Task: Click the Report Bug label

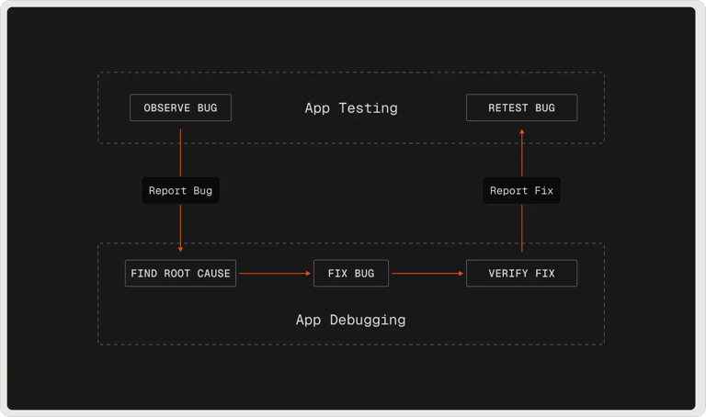Action: coord(180,190)
